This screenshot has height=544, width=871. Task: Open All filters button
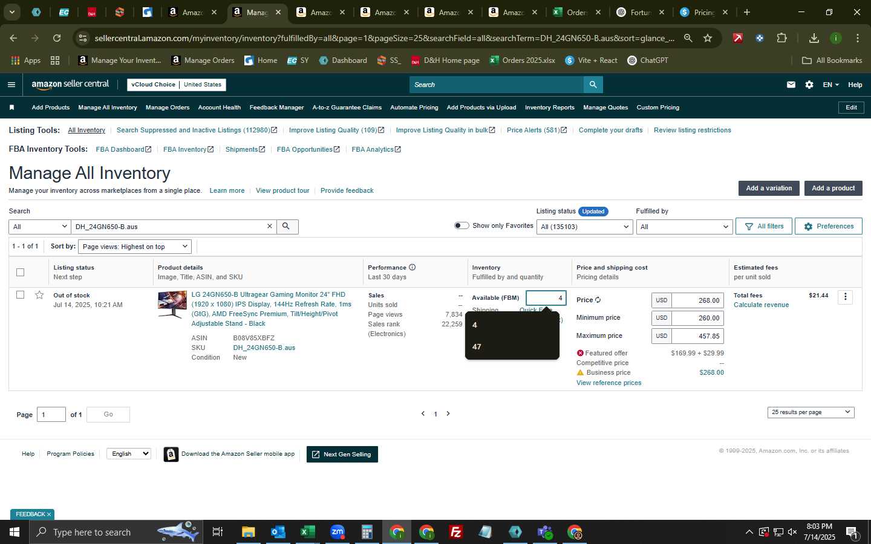764,226
